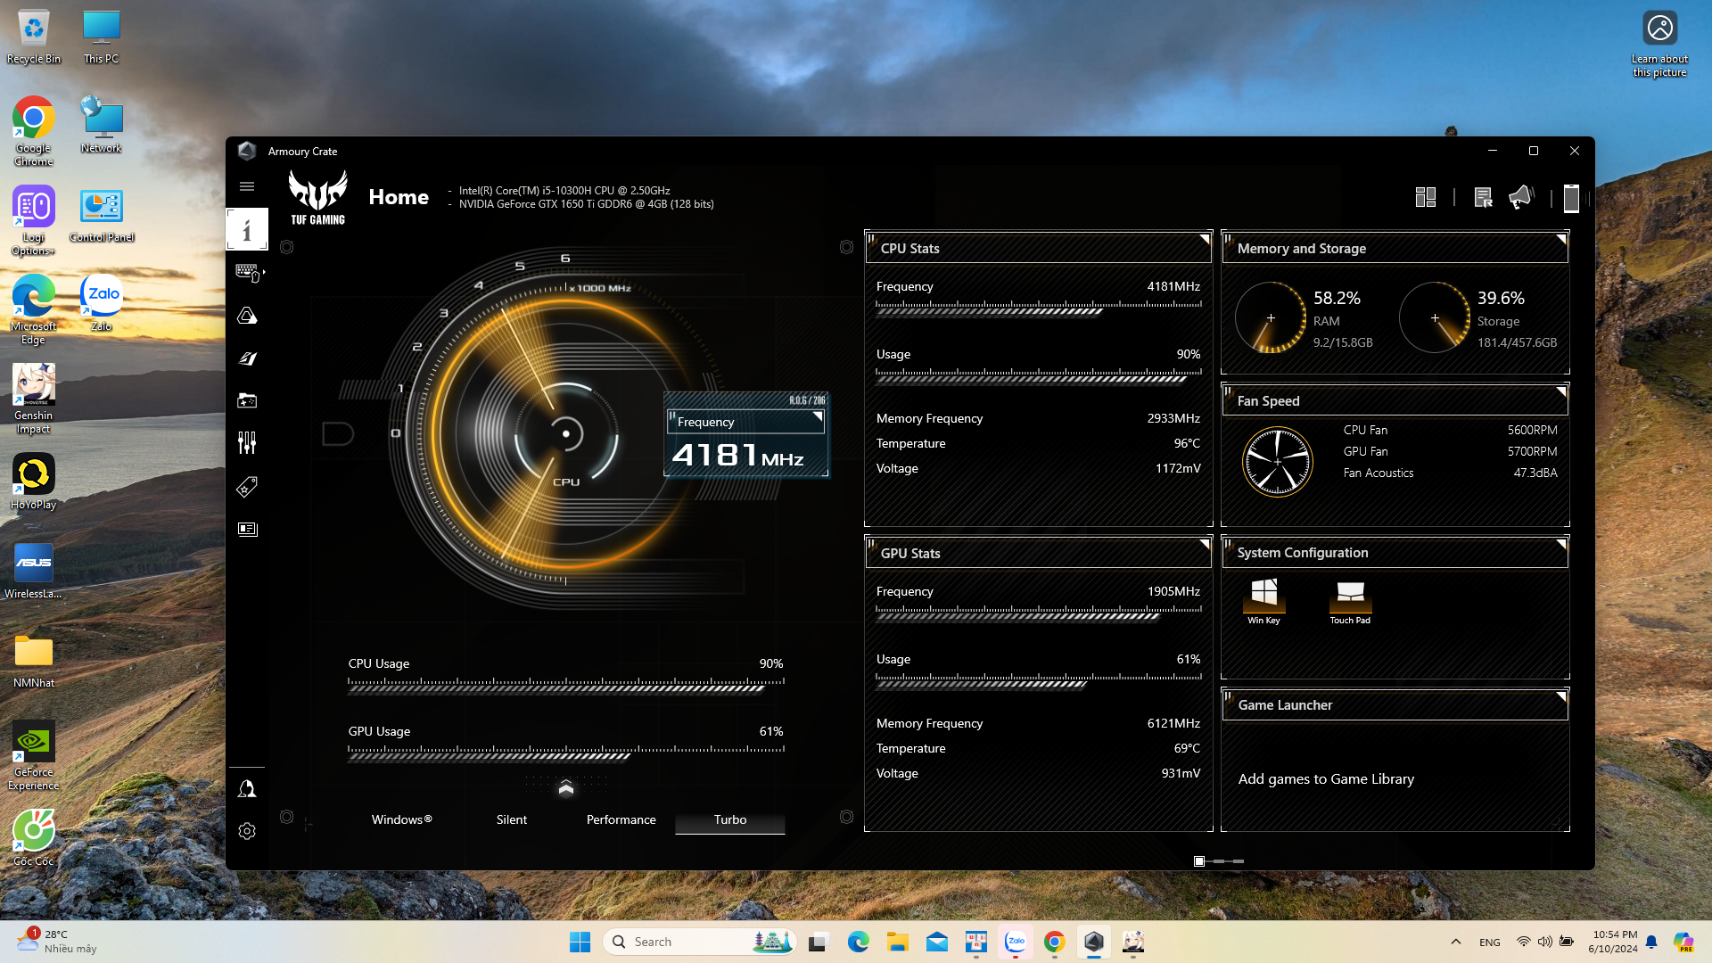
Task: Open Featured deals tag icon in sidebar
Action: [247, 486]
